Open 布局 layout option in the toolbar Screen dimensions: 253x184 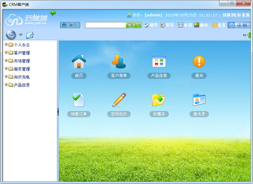(185, 25)
